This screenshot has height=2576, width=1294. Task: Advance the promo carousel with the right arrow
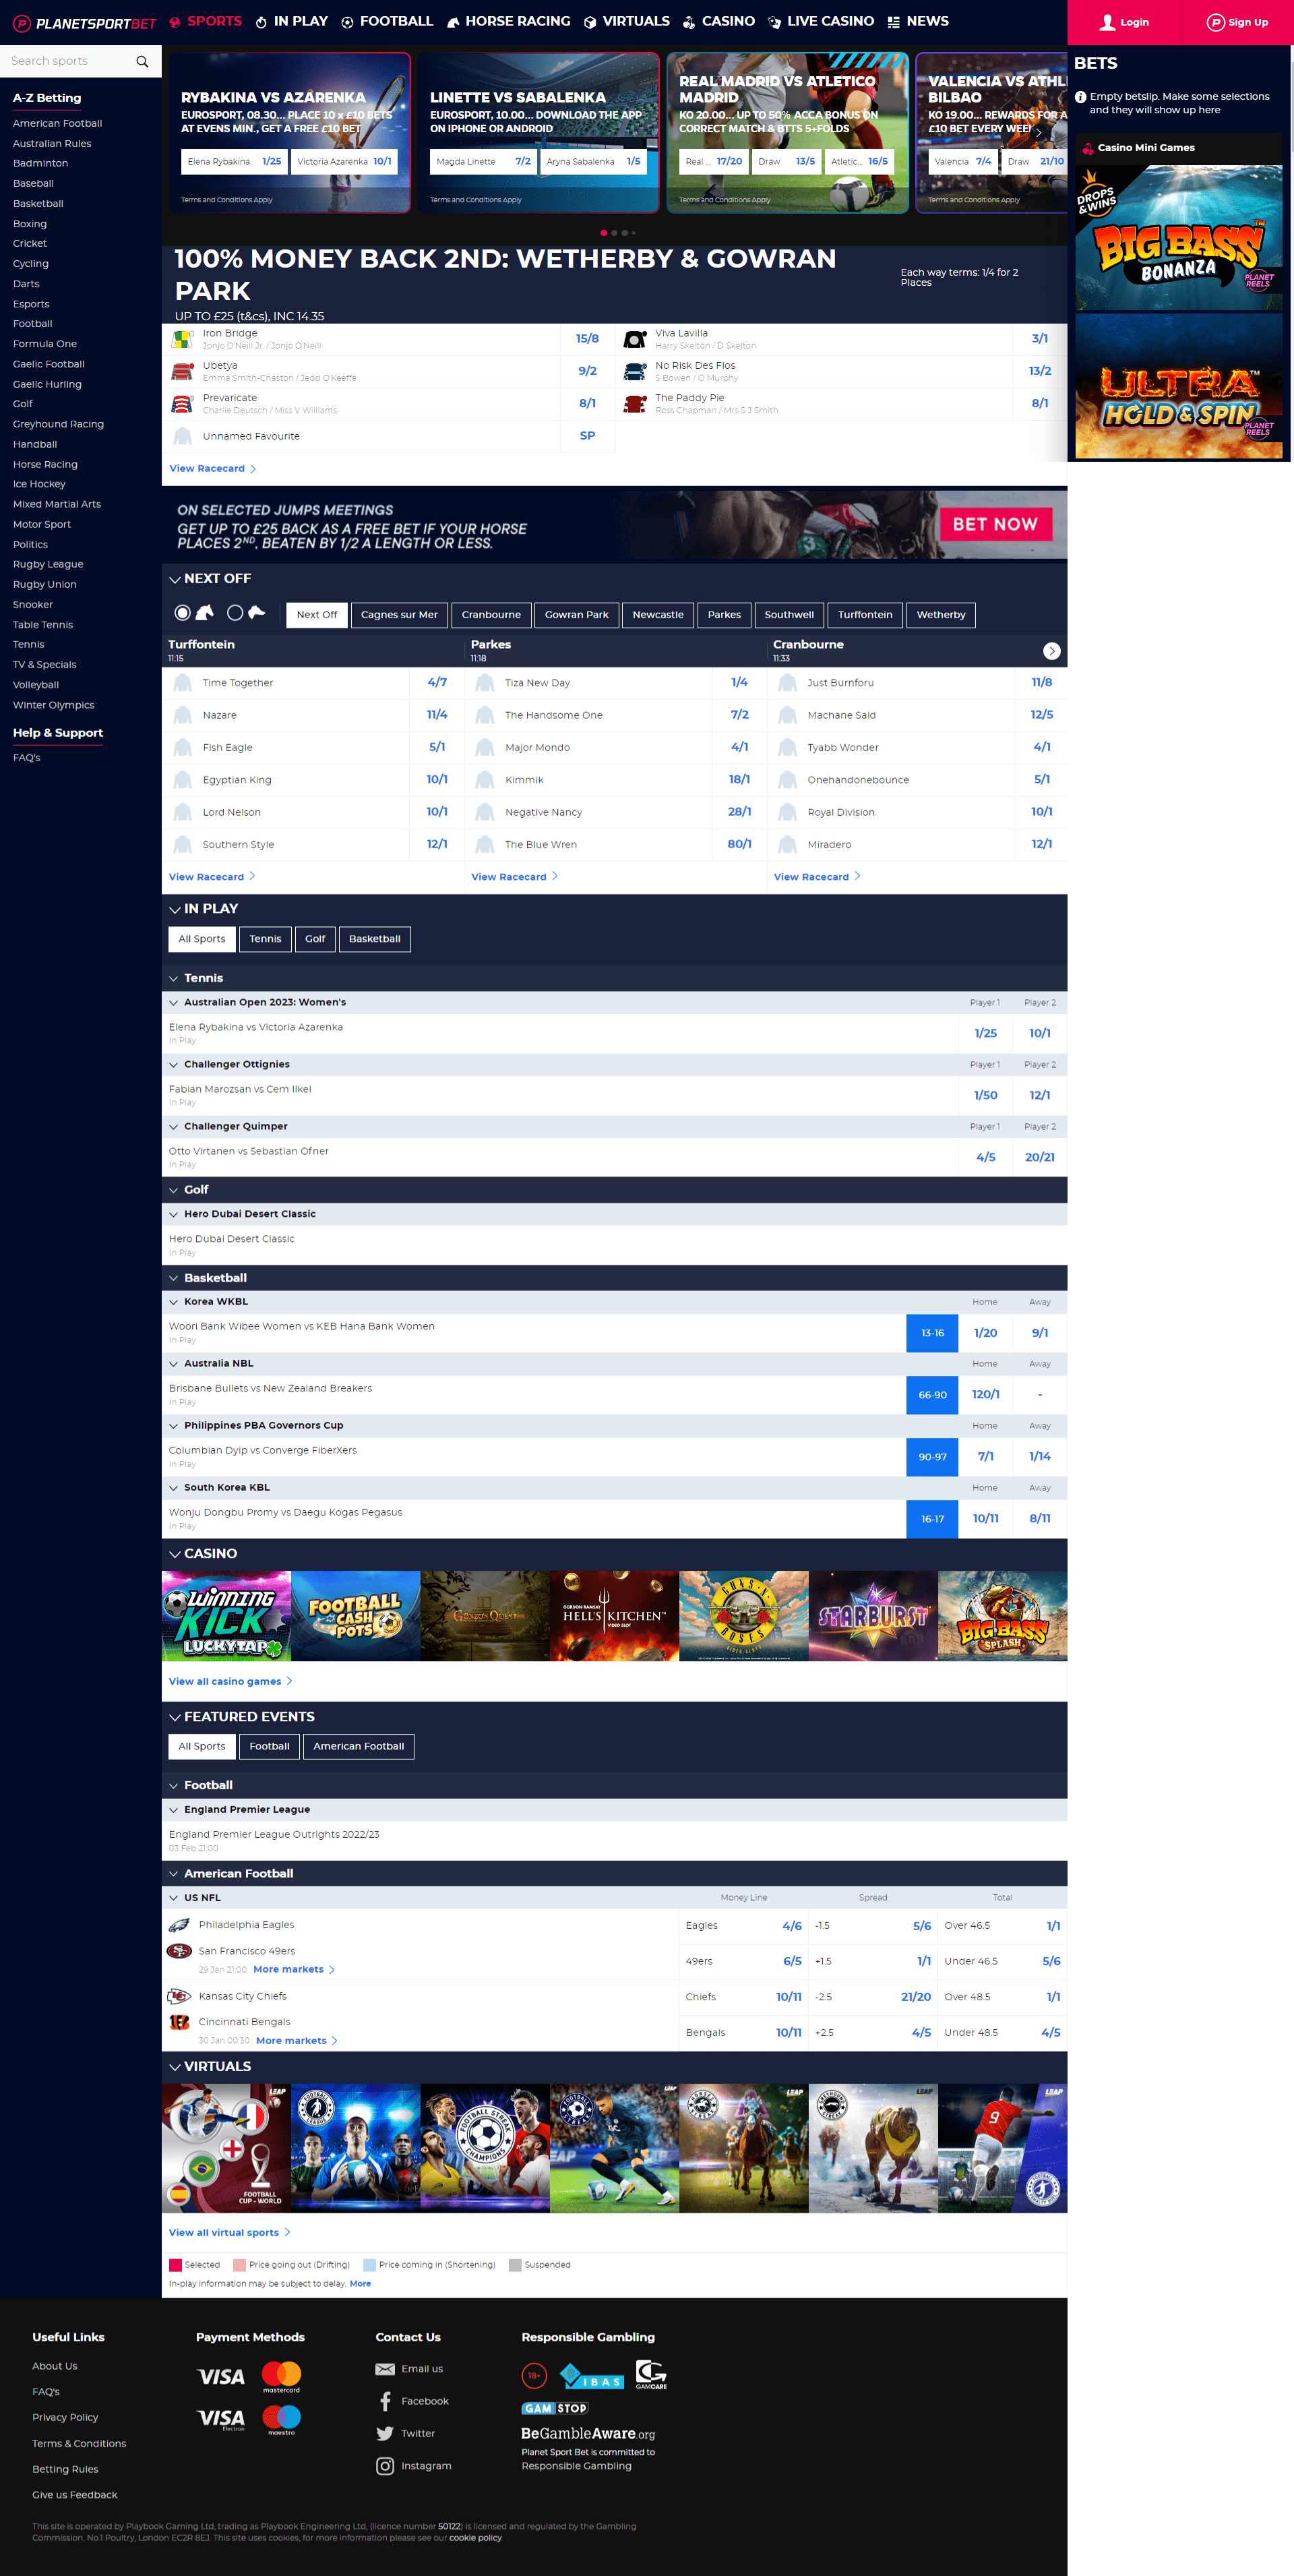(1038, 132)
